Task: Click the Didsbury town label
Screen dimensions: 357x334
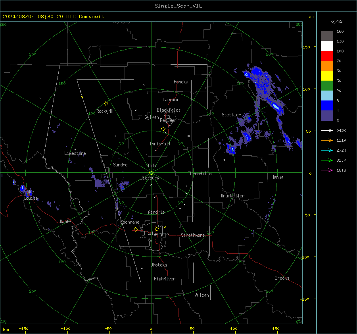Action: point(150,178)
